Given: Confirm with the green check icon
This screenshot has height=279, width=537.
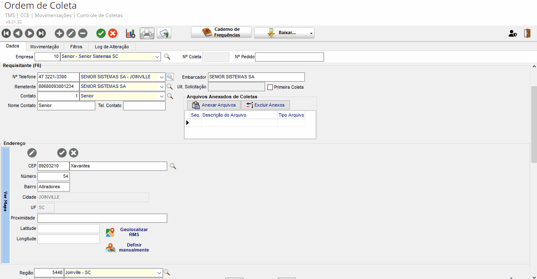Looking at the screenshot, I should (101, 33).
